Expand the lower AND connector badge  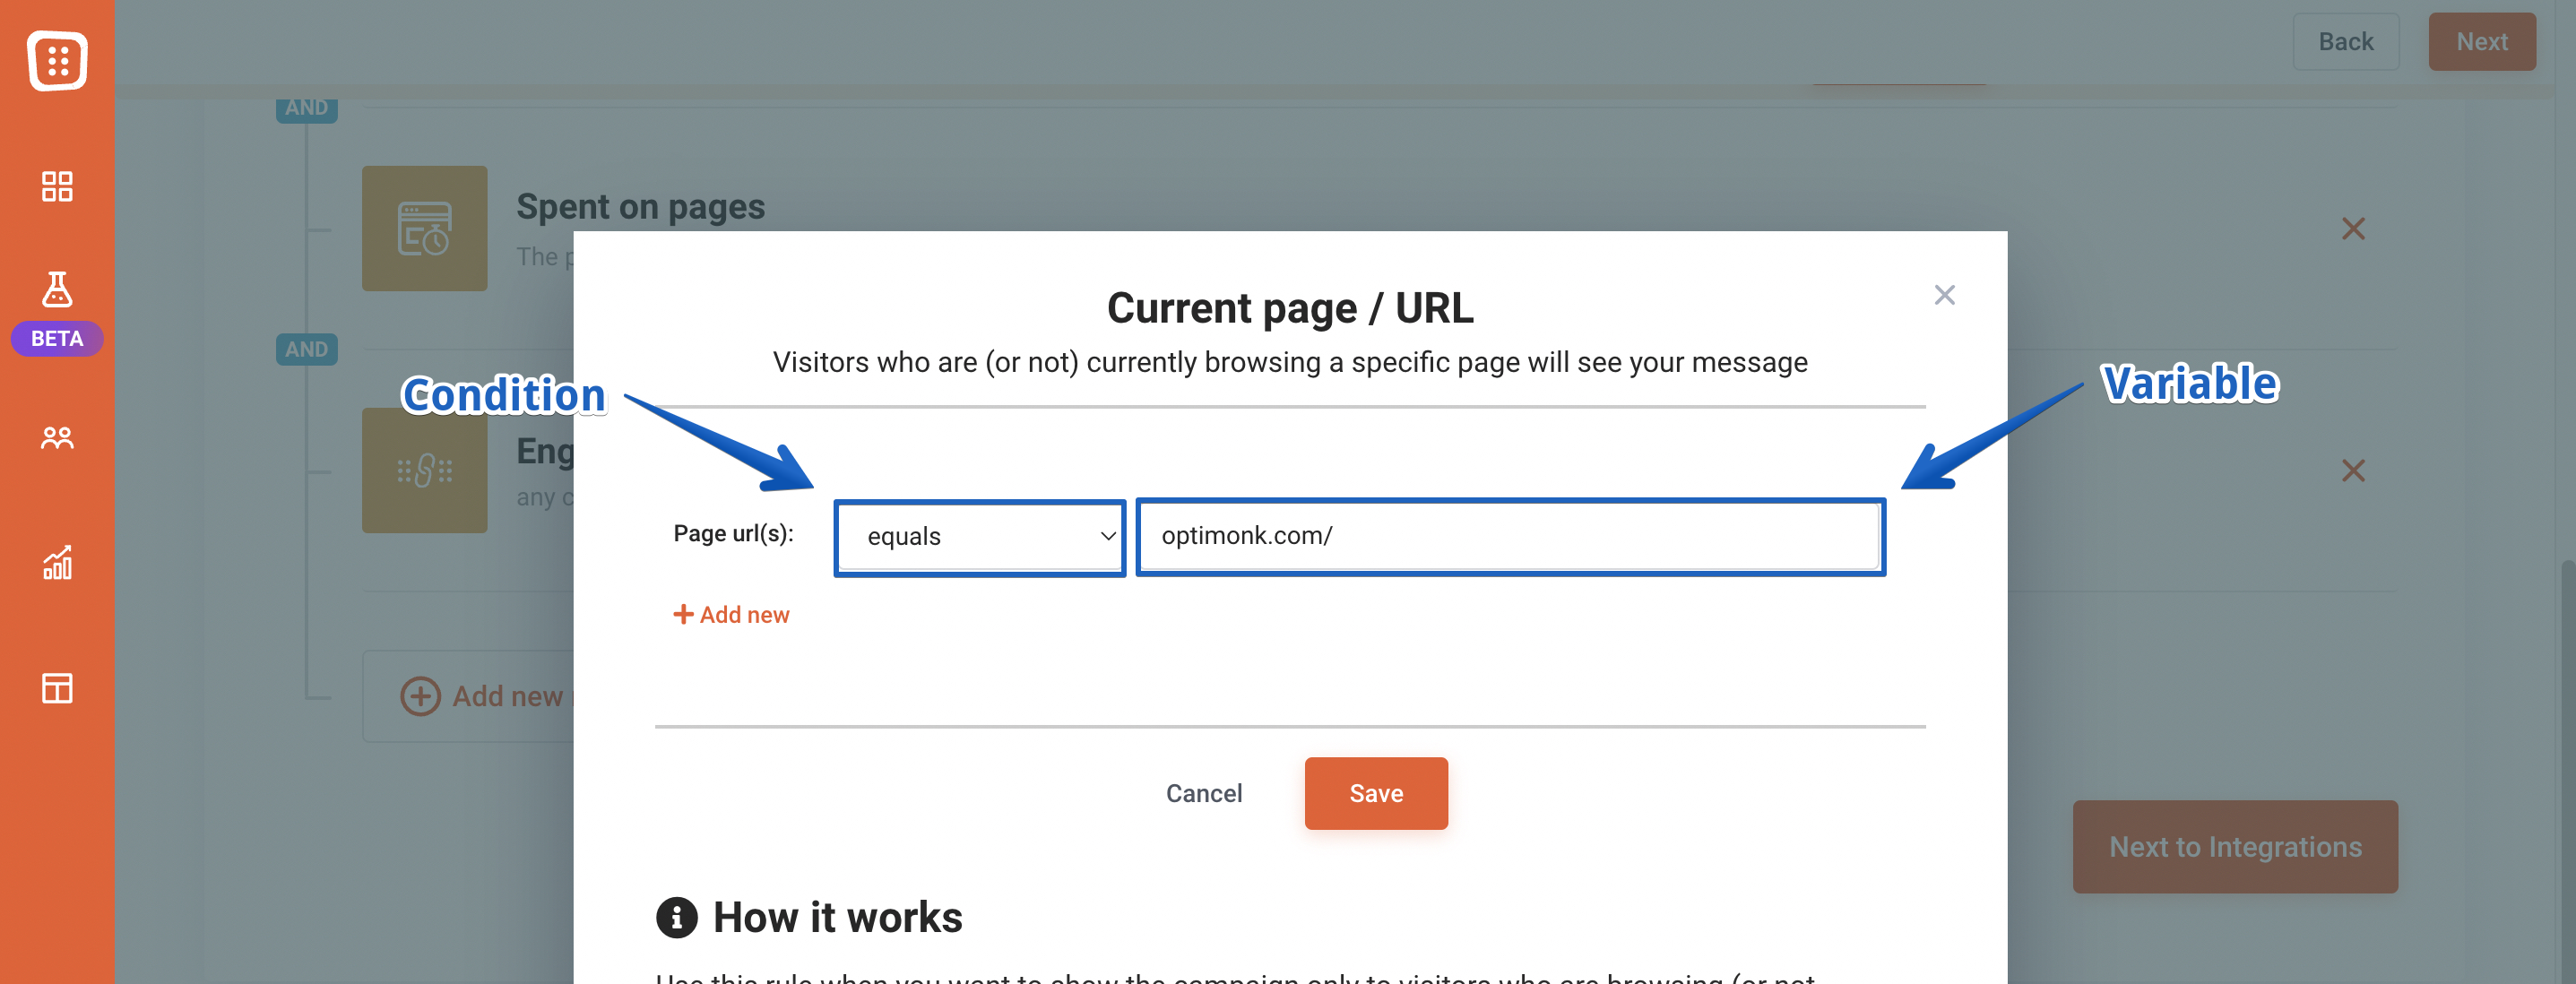(307, 349)
